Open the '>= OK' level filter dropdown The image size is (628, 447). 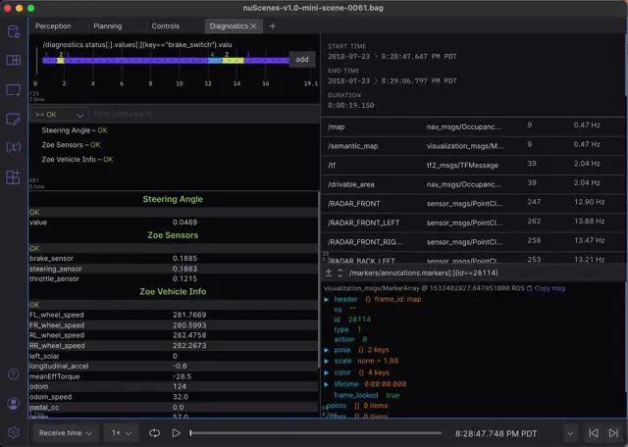pyautogui.click(x=59, y=115)
